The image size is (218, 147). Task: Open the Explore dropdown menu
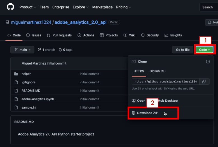click(x=81, y=7)
